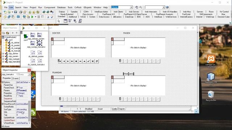Select the arrow pointer in the component palette
Viewport: 232px width, 130px height.
pos(59,21)
